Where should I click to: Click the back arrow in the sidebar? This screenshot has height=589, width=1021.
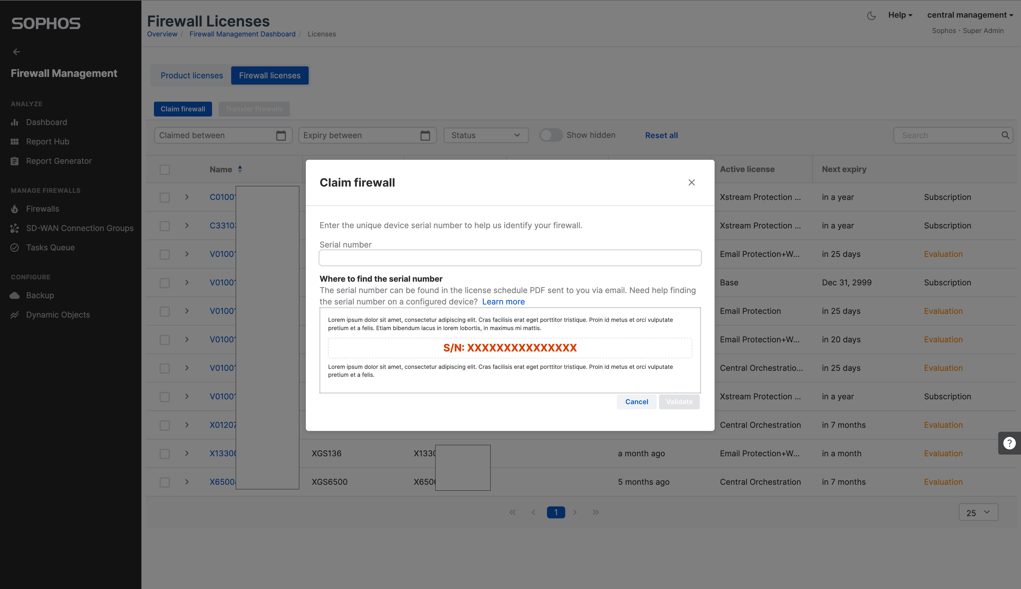click(16, 52)
